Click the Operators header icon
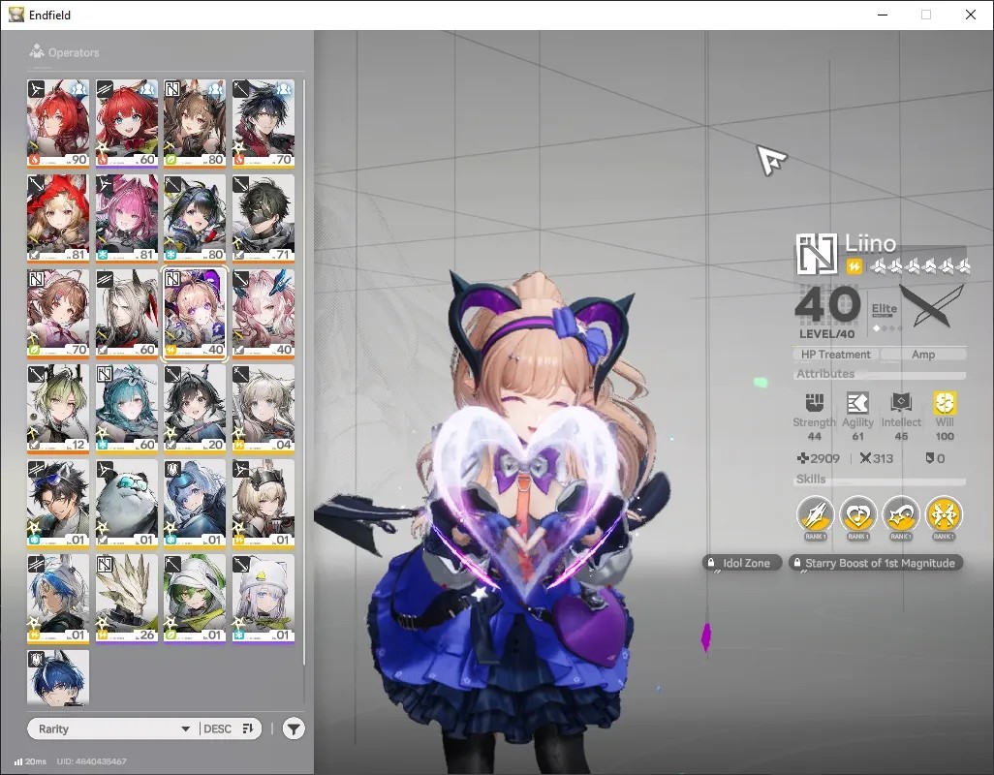The width and height of the screenshot is (994, 775). pos(37,51)
